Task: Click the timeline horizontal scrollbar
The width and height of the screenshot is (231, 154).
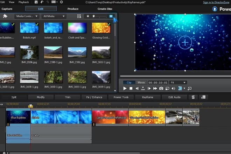Action: coord(75,153)
